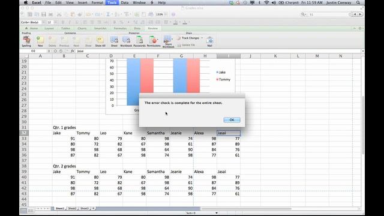This screenshot has width=384, height=216.
Task: Add a New comment from the ribbon
Action: [x=40, y=41]
